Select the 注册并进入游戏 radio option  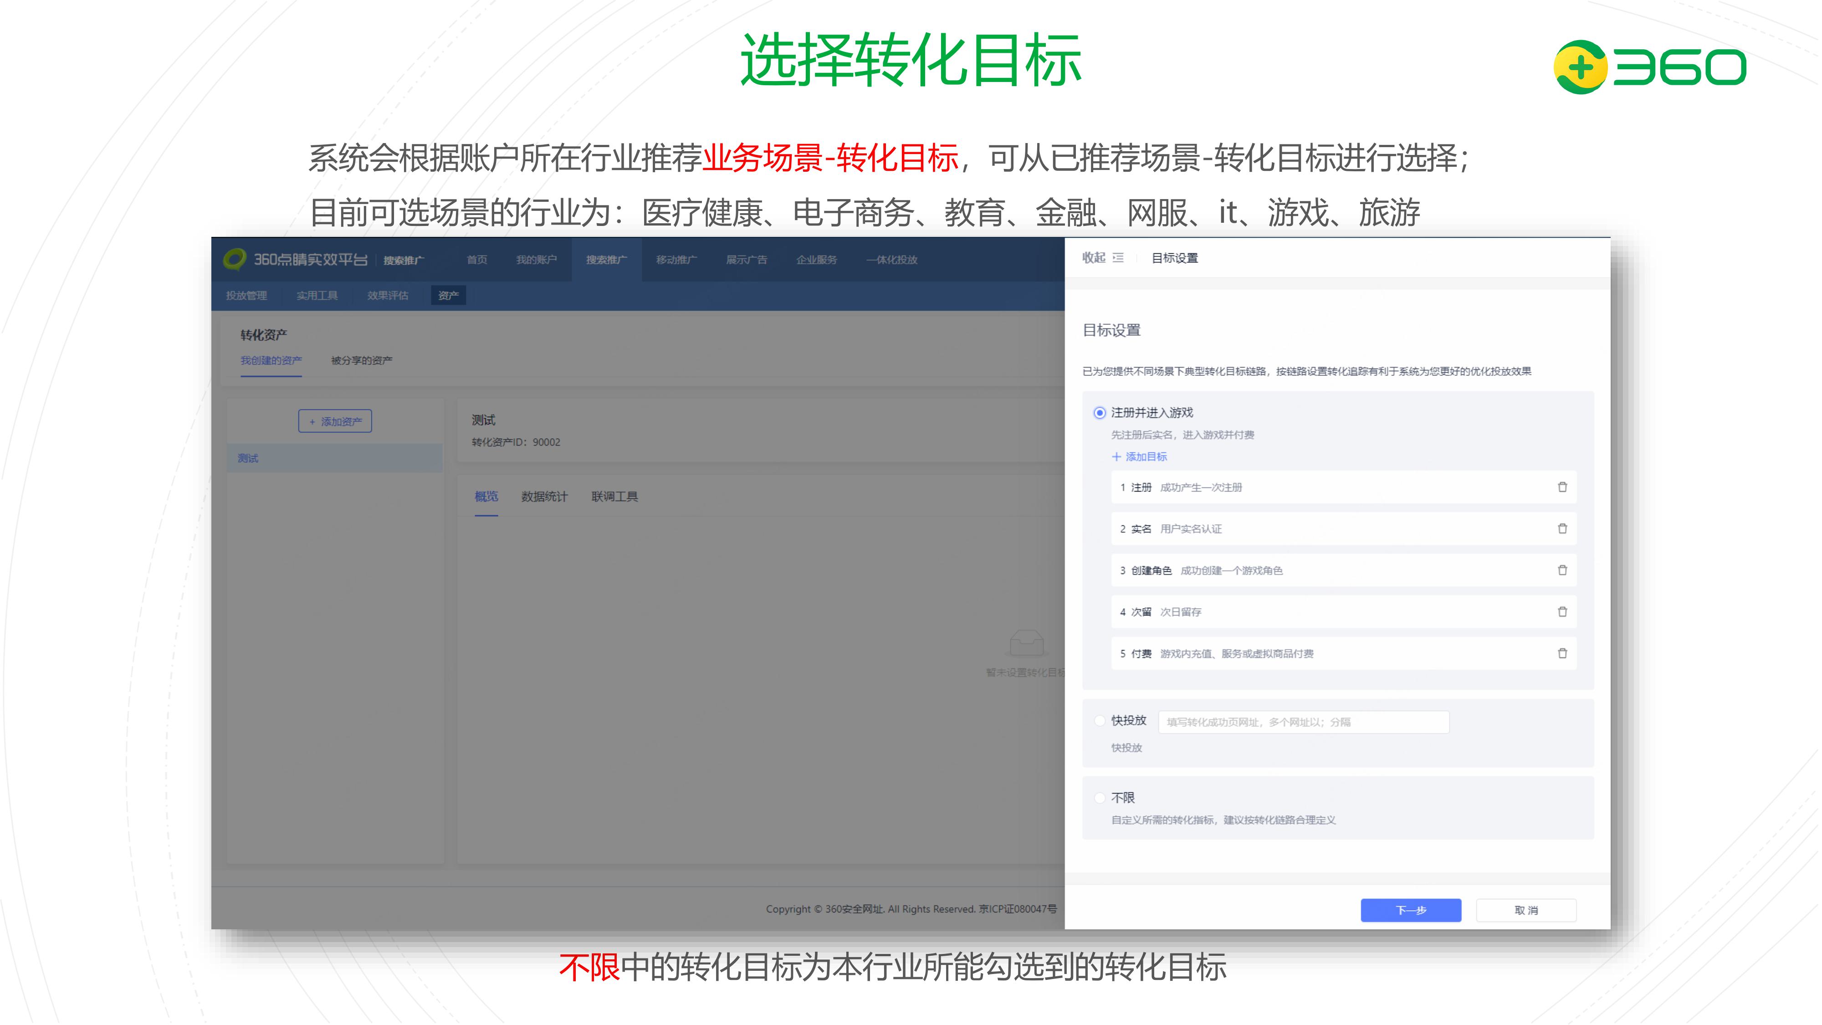pos(1099,412)
